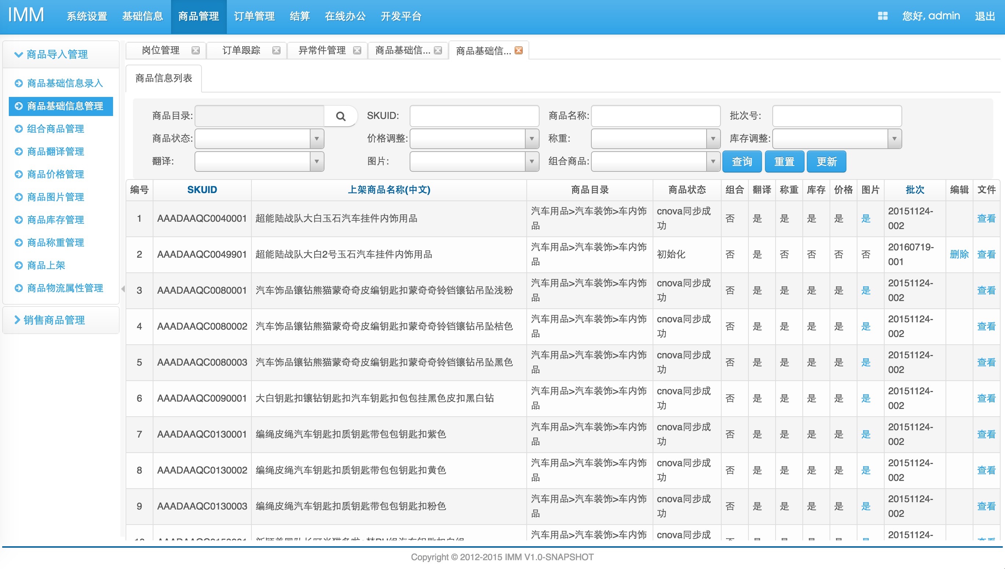Close the 异常件管理 tab with its X icon

coord(357,50)
